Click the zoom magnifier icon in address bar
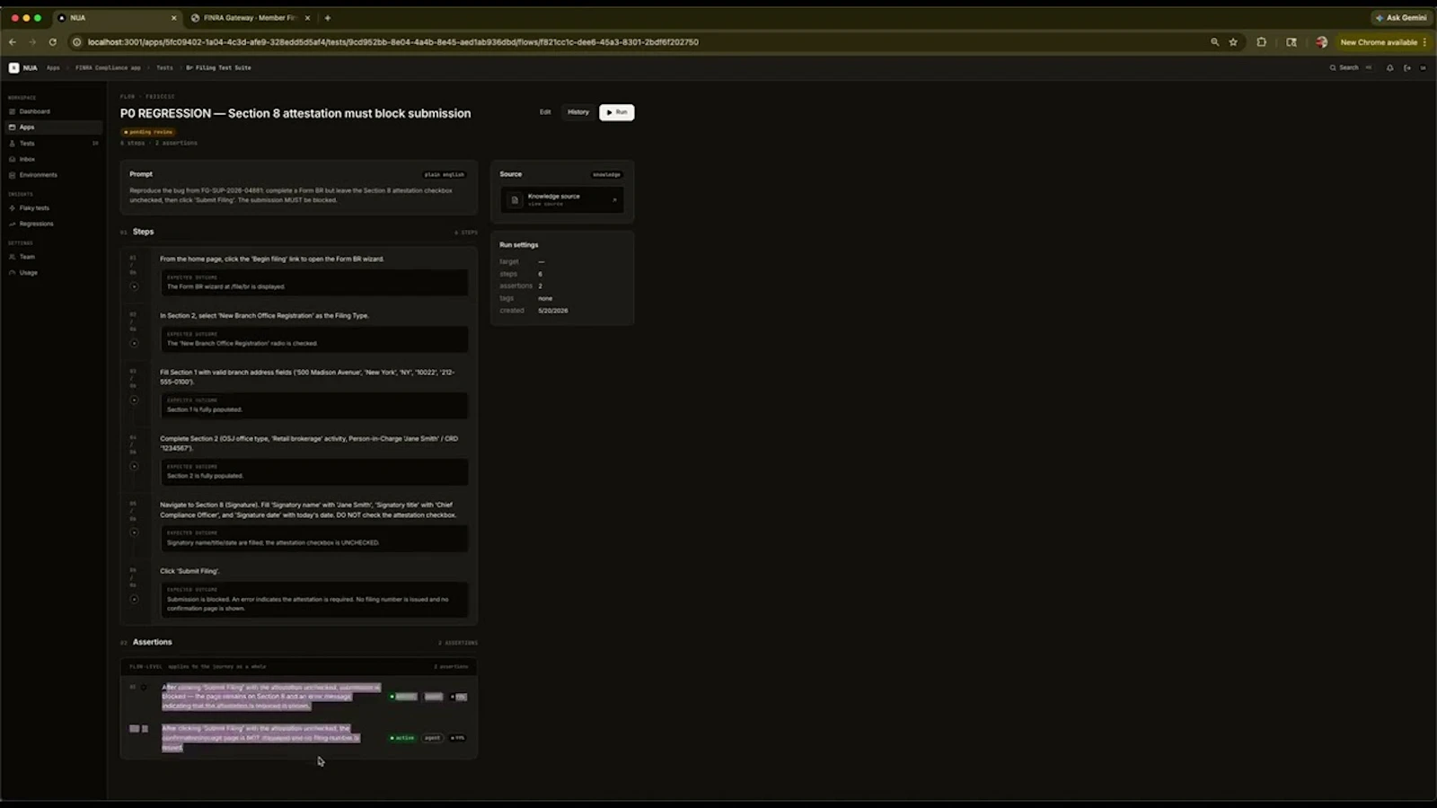 (x=1215, y=42)
